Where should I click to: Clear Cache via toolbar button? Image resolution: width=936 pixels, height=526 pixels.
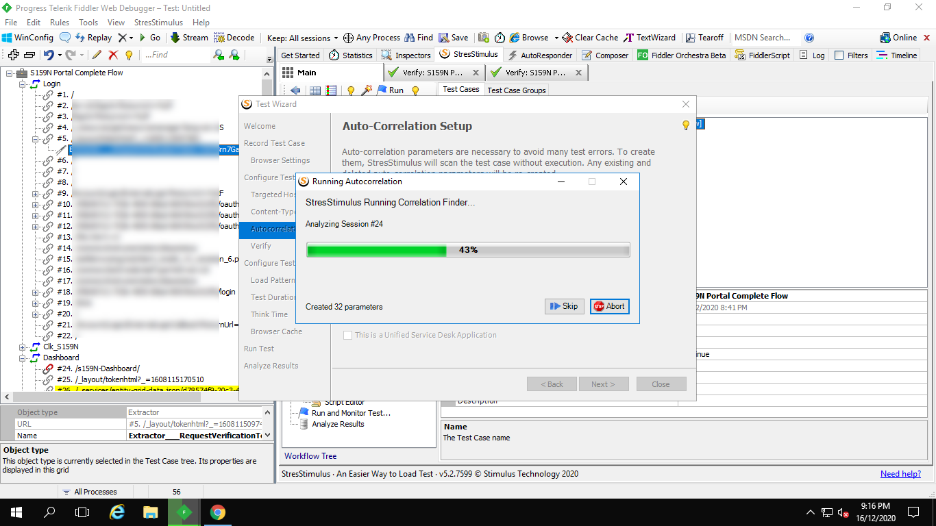(591, 38)
